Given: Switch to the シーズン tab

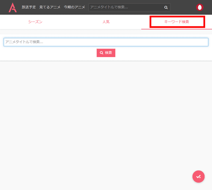Looking at the screenshot, I should coord(35,22).
